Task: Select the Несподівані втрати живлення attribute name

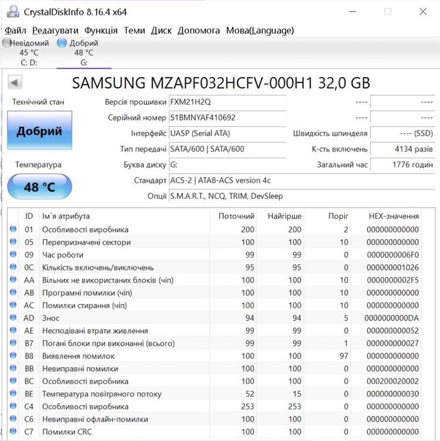Action: (x=95, y=331)
